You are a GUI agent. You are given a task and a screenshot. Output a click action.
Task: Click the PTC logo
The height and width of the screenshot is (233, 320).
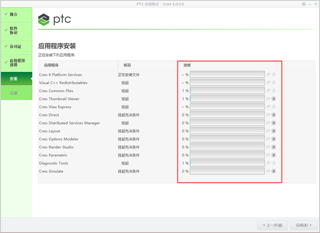54,20
